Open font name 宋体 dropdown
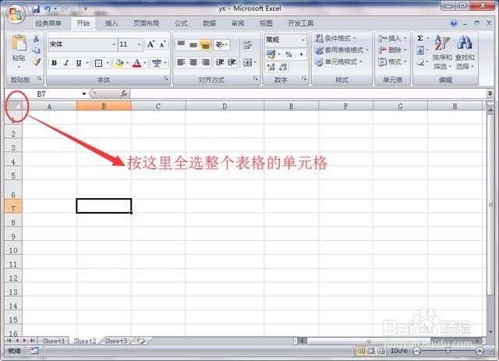 tap(114, 44)
